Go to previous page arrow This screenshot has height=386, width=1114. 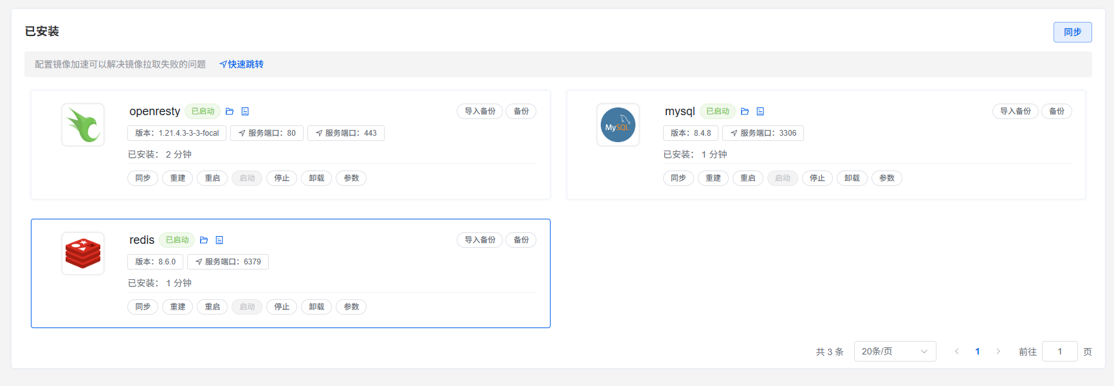point(956,351)
